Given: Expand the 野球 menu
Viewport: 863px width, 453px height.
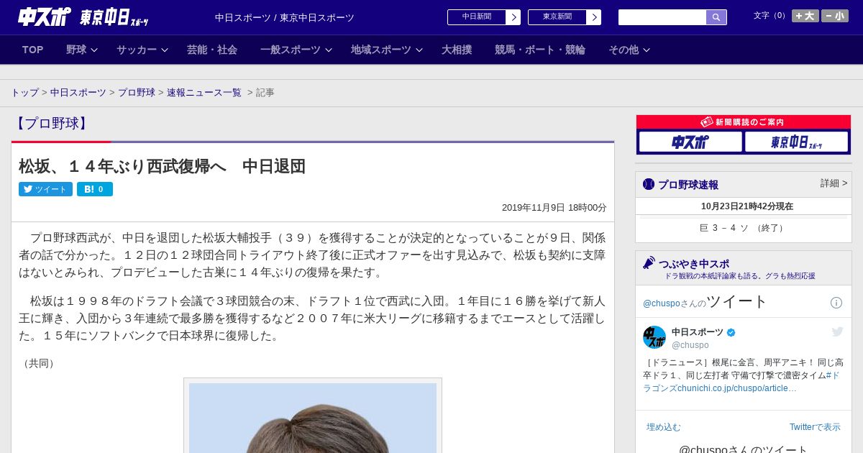Looking at the screenshot, I should [x=82, y=50].
